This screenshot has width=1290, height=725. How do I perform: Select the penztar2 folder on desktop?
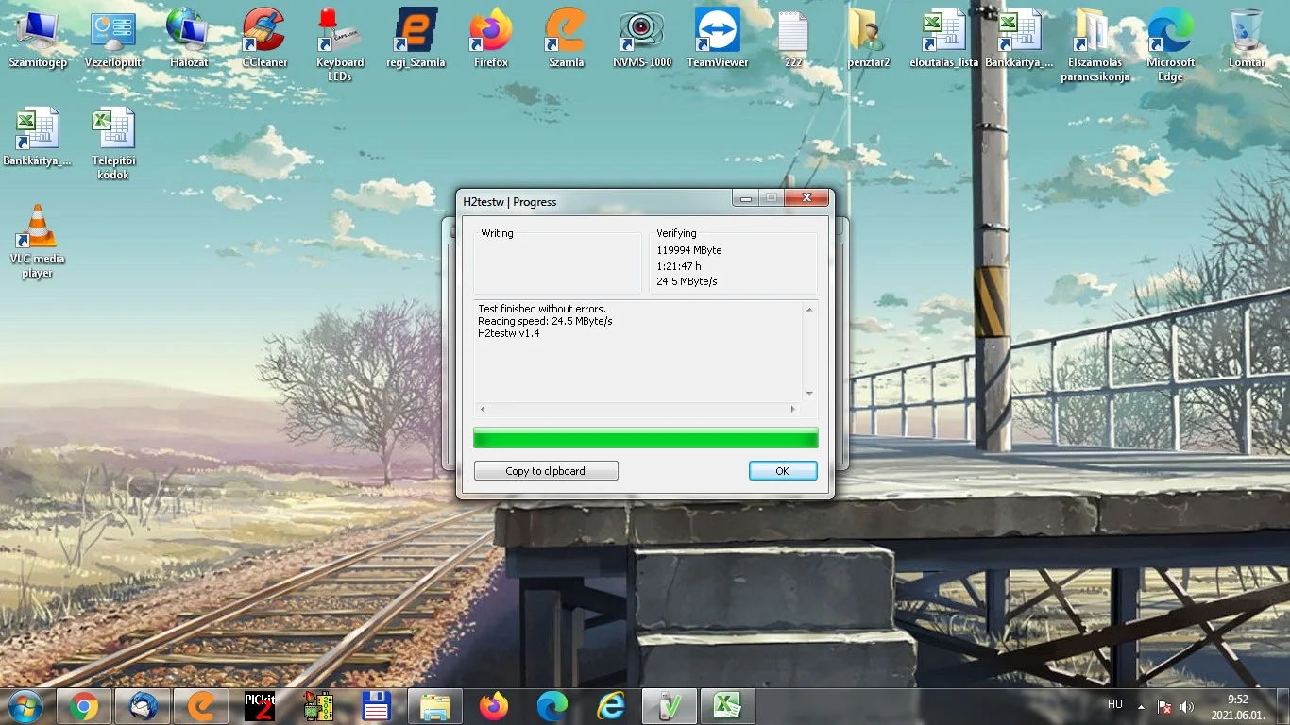tap(869, 39)
